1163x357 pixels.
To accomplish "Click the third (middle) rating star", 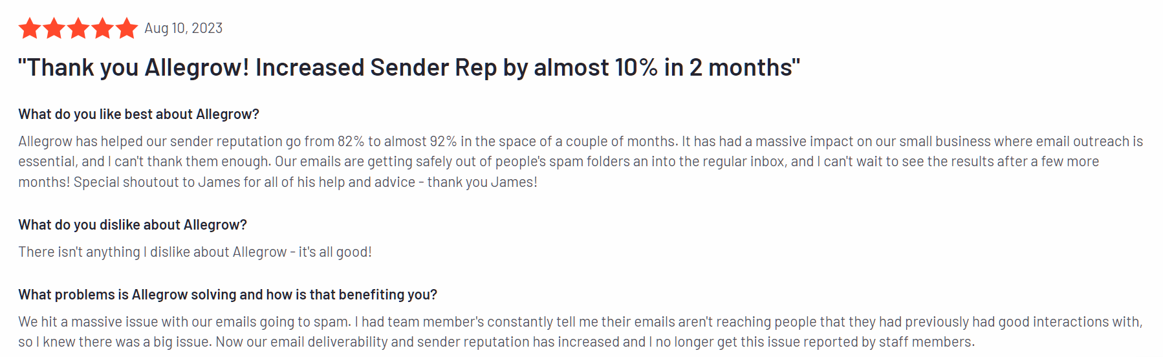I will tap(78, 28).
